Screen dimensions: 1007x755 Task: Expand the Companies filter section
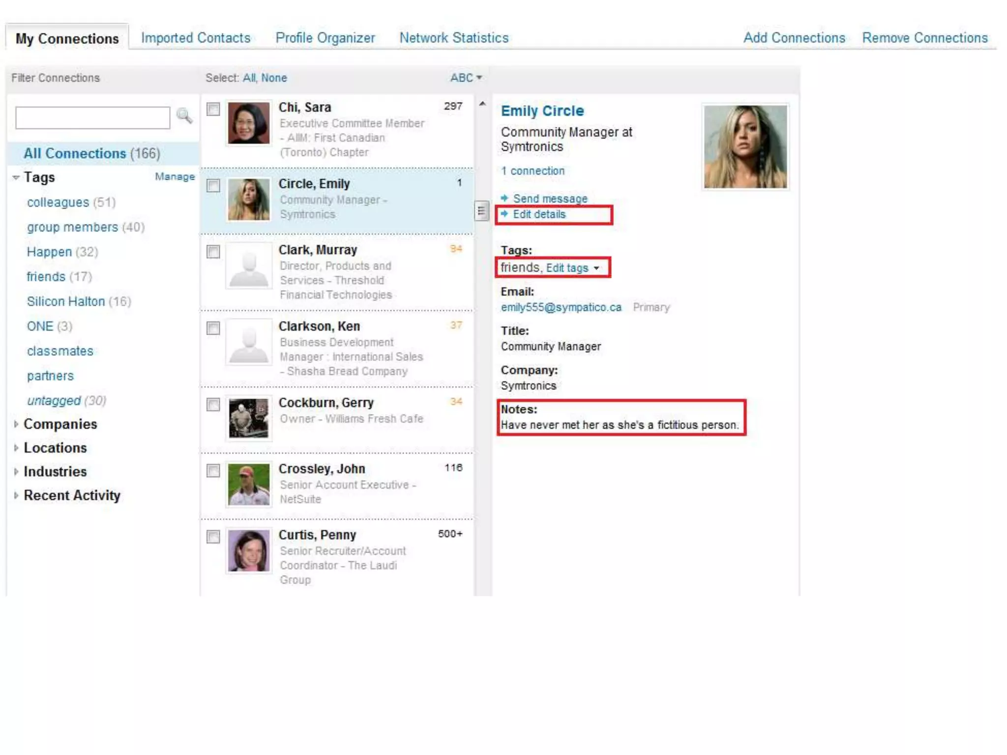[16, 424]
